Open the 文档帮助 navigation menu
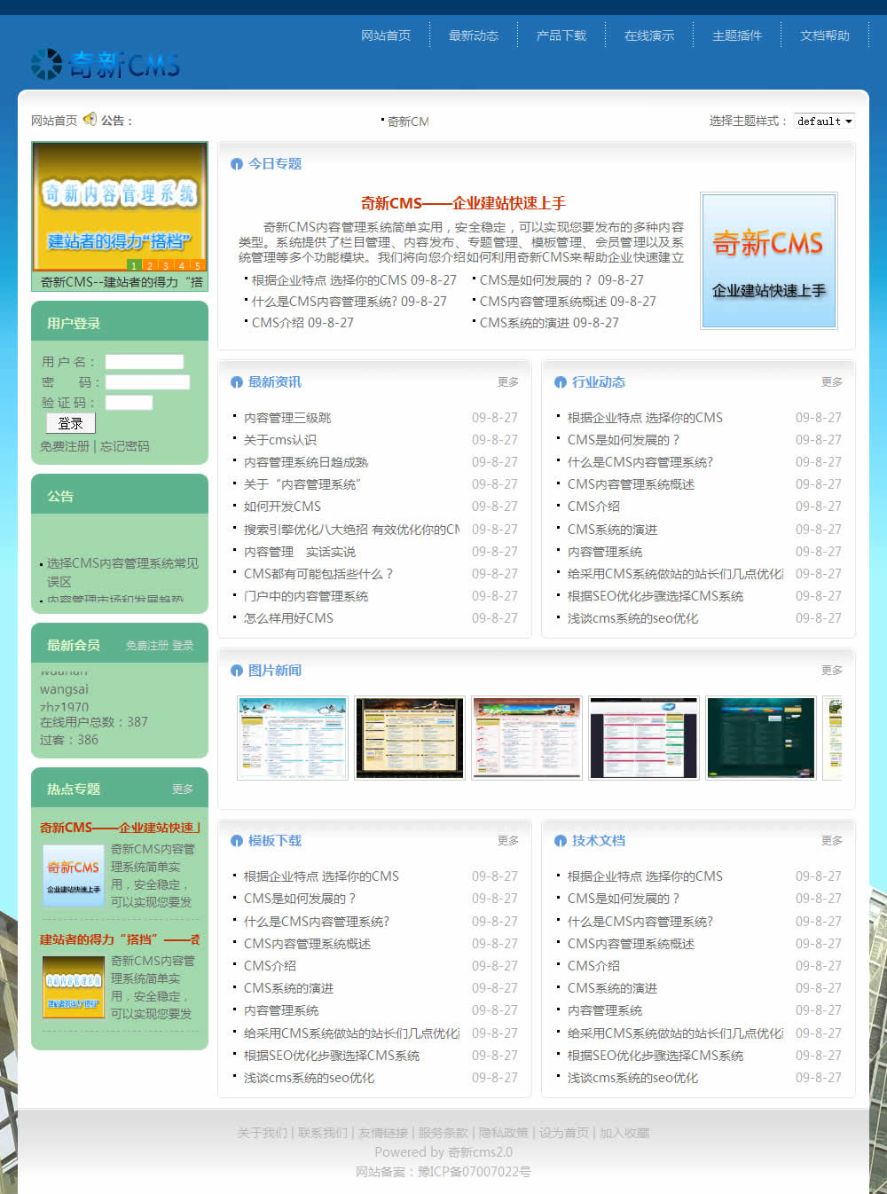Viewport: 887px width, 1194px height. 824,35
